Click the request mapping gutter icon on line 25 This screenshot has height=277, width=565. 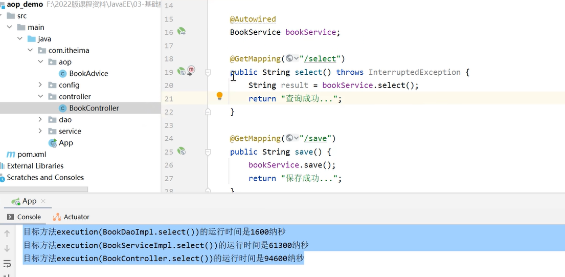[x=181, y=151]
